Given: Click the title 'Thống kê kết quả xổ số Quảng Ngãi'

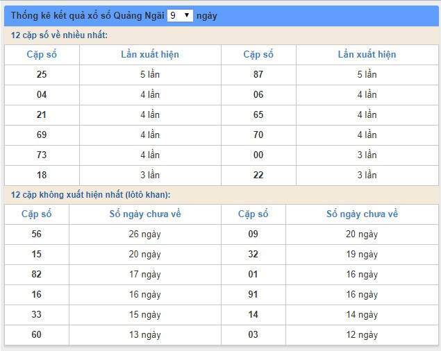Looking at the screenshot, I should 88,15.
